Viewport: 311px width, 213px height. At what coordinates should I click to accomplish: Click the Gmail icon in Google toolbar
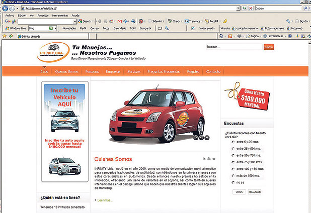[x=119, y=22]
